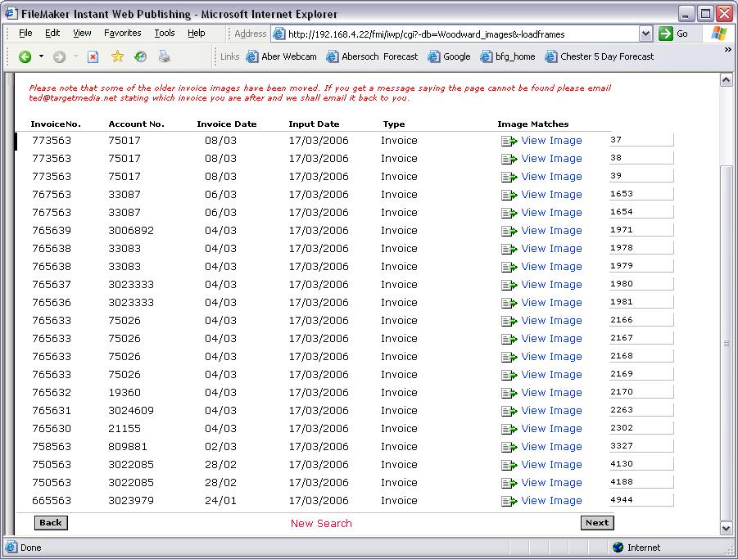This screenshot has width=738, height=559.
Task: Expand the Links toolbar overflow chevron
Action: [727, 50]
